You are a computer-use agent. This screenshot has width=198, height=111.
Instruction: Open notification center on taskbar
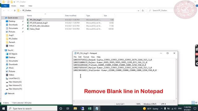[195, 109]
